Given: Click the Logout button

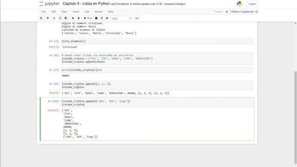Looking at the screenshot, I should coord(252,4).
